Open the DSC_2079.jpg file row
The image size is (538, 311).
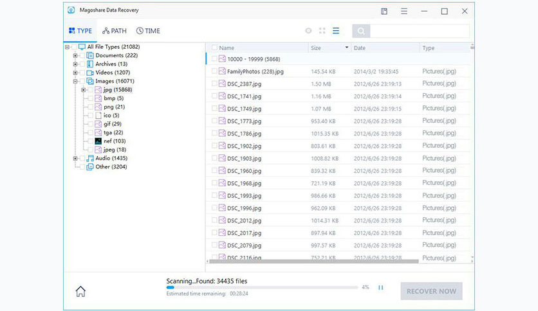point(338,245)
